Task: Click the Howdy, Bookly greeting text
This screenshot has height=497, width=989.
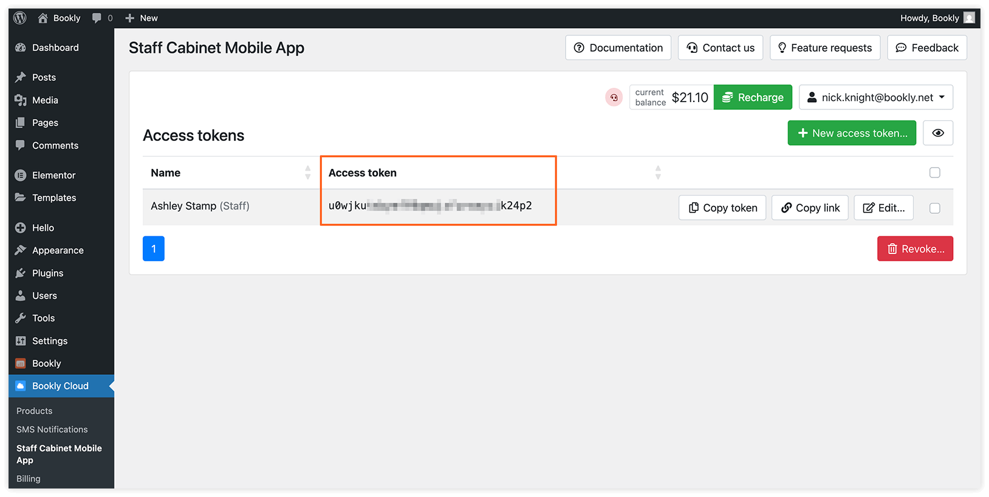Action: pos(929,18)
